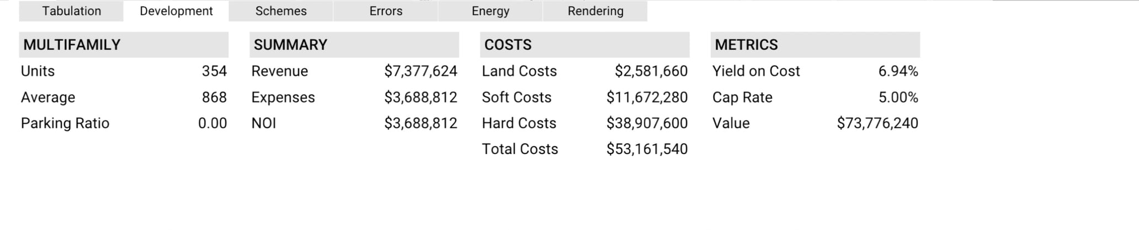Switch to the Tabulation tab
1139x230 pixels.
click(x=72, y=11)
